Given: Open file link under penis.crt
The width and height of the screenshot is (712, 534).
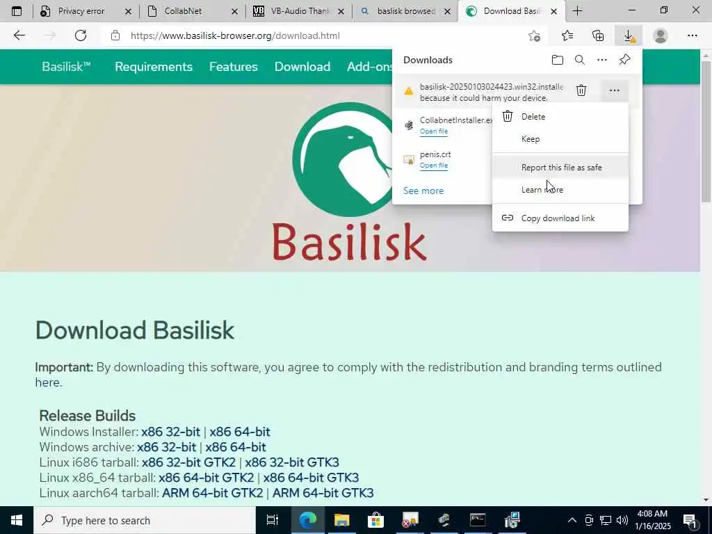Looking at the screenshot, I should (x=434, y=165).
